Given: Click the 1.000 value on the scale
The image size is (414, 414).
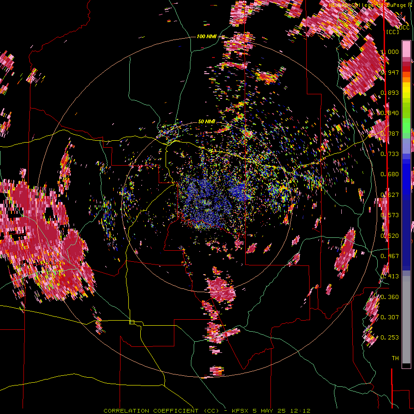Looking at the screenshot, I should [390, 52].
